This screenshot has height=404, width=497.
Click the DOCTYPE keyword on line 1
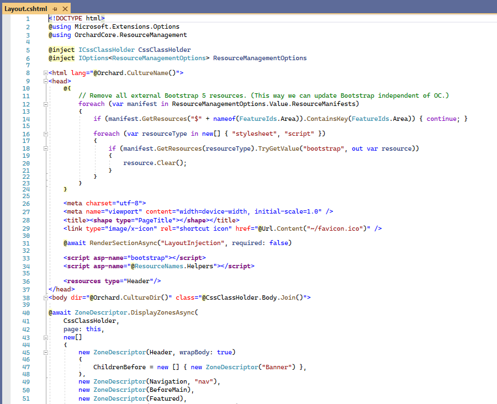[69, 18]
